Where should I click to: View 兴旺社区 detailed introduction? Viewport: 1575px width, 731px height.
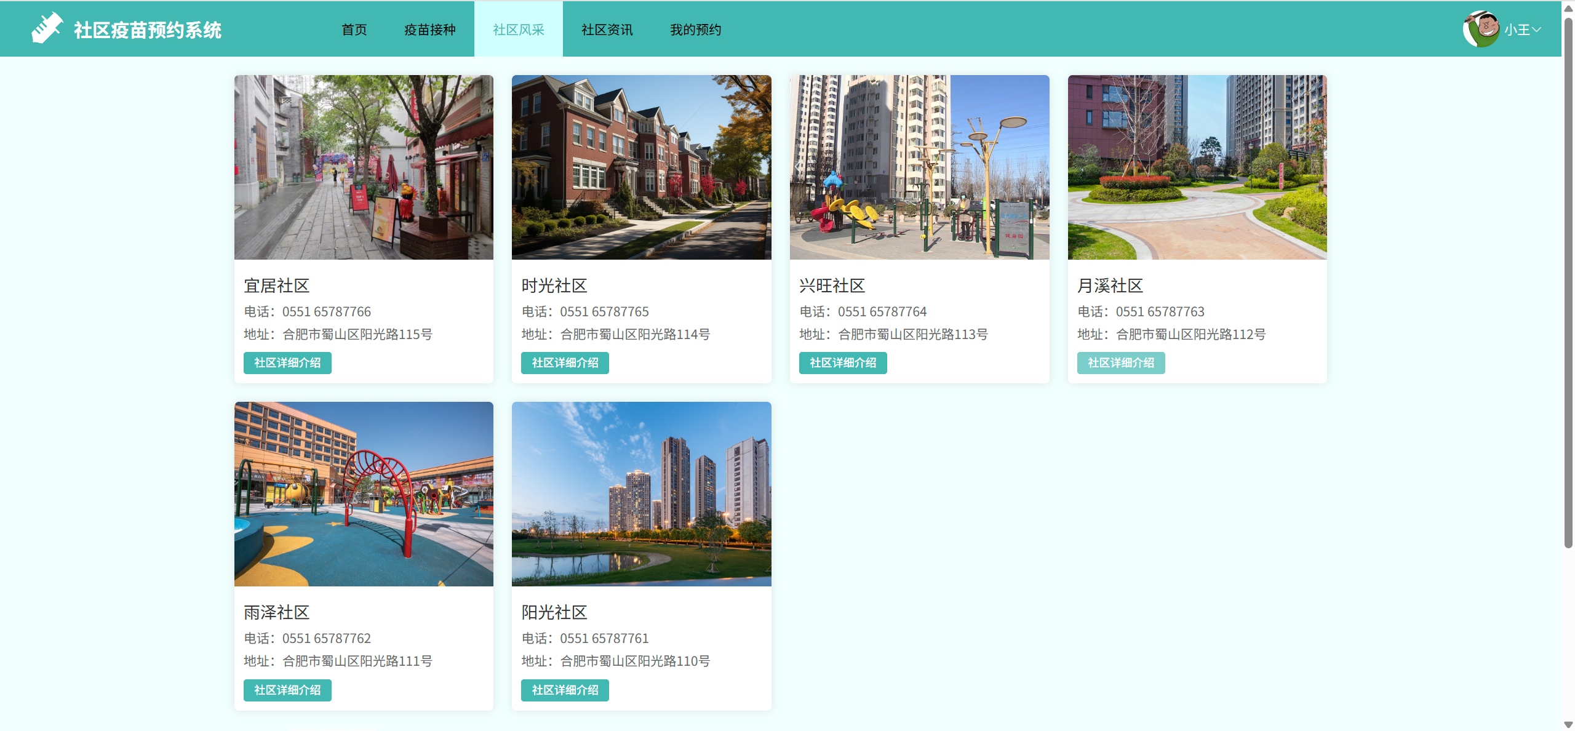tap(843, 363)
